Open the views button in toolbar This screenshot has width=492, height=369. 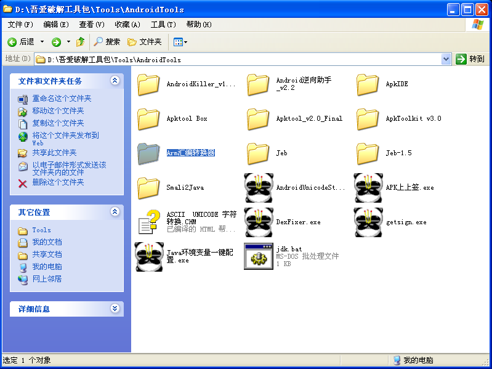pyautogui.click(x=180, y=42)
